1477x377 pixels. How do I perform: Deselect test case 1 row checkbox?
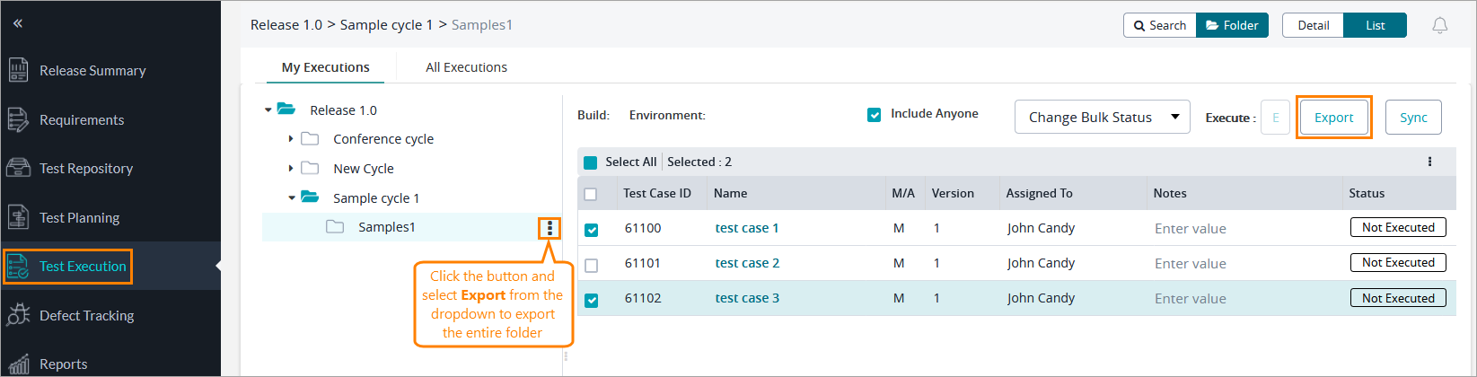591,230
